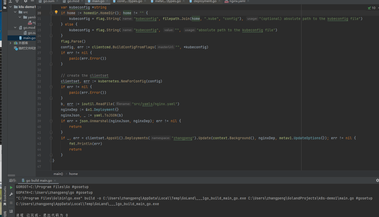Select main.go in project tree
The height and width of the screenshot is (217, 379).
[22, 38]
